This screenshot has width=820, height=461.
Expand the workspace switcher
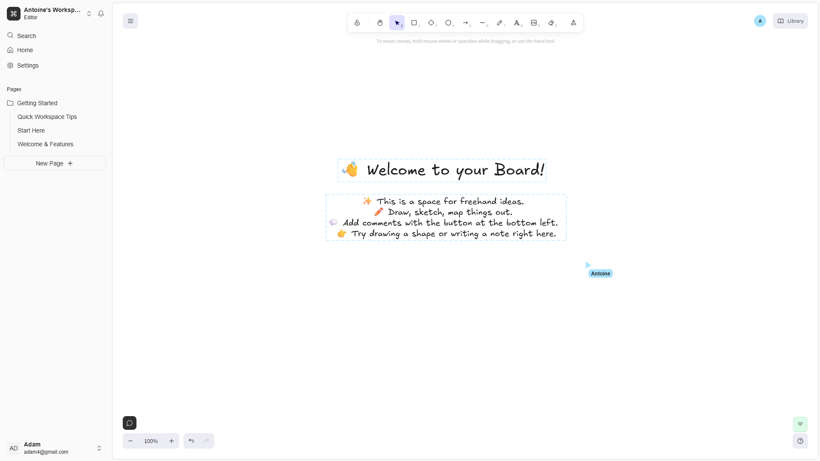[x=89, y=14]
